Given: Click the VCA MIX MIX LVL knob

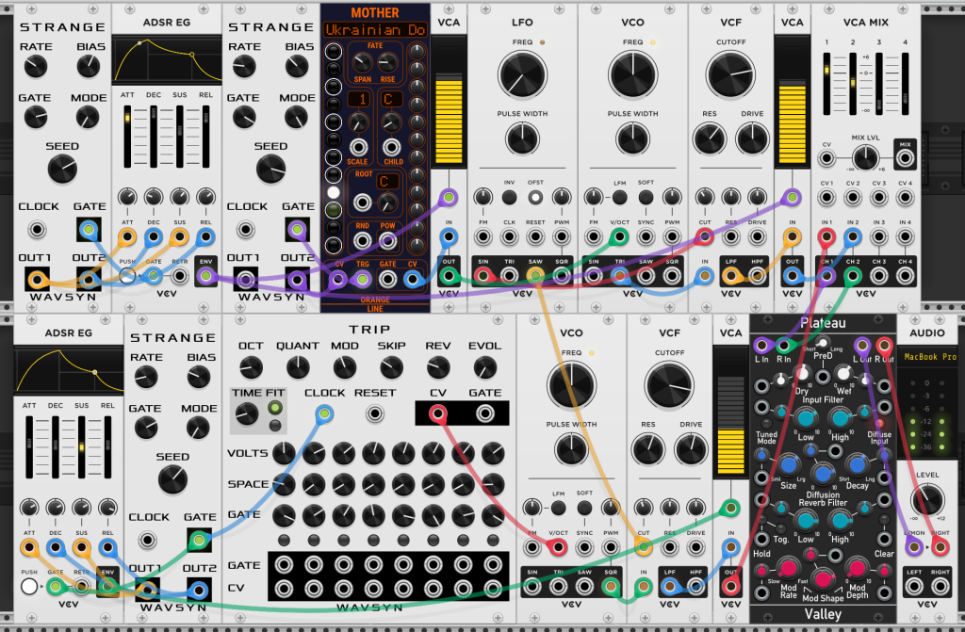Looking at the screenshot, I should click(865, 158).
